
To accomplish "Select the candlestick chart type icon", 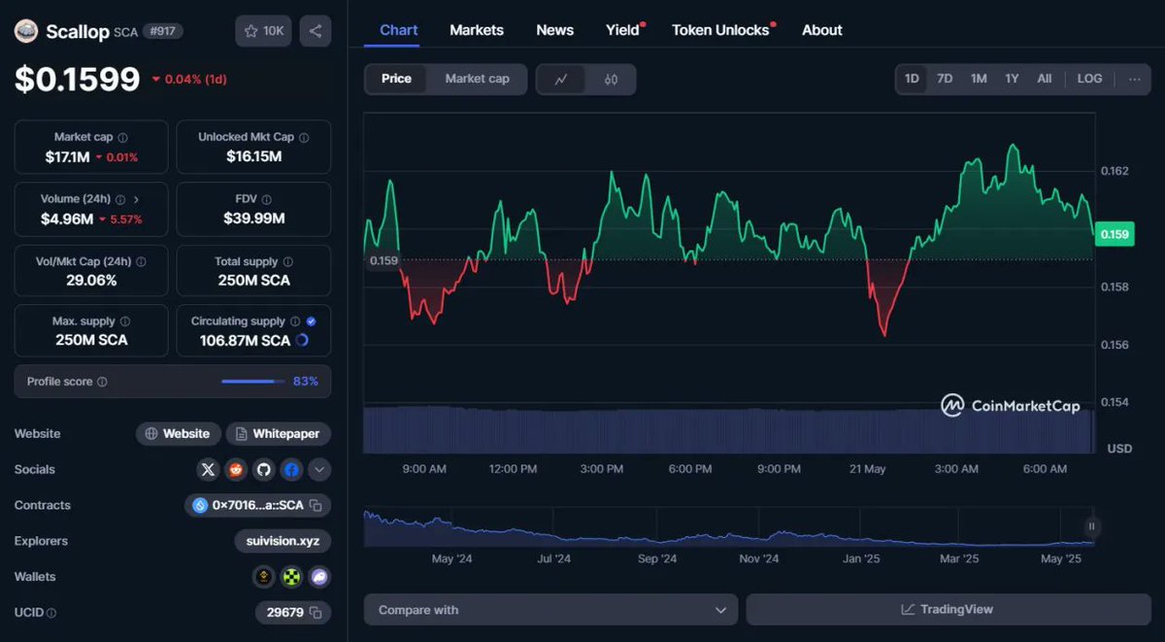I will point(611,80).
